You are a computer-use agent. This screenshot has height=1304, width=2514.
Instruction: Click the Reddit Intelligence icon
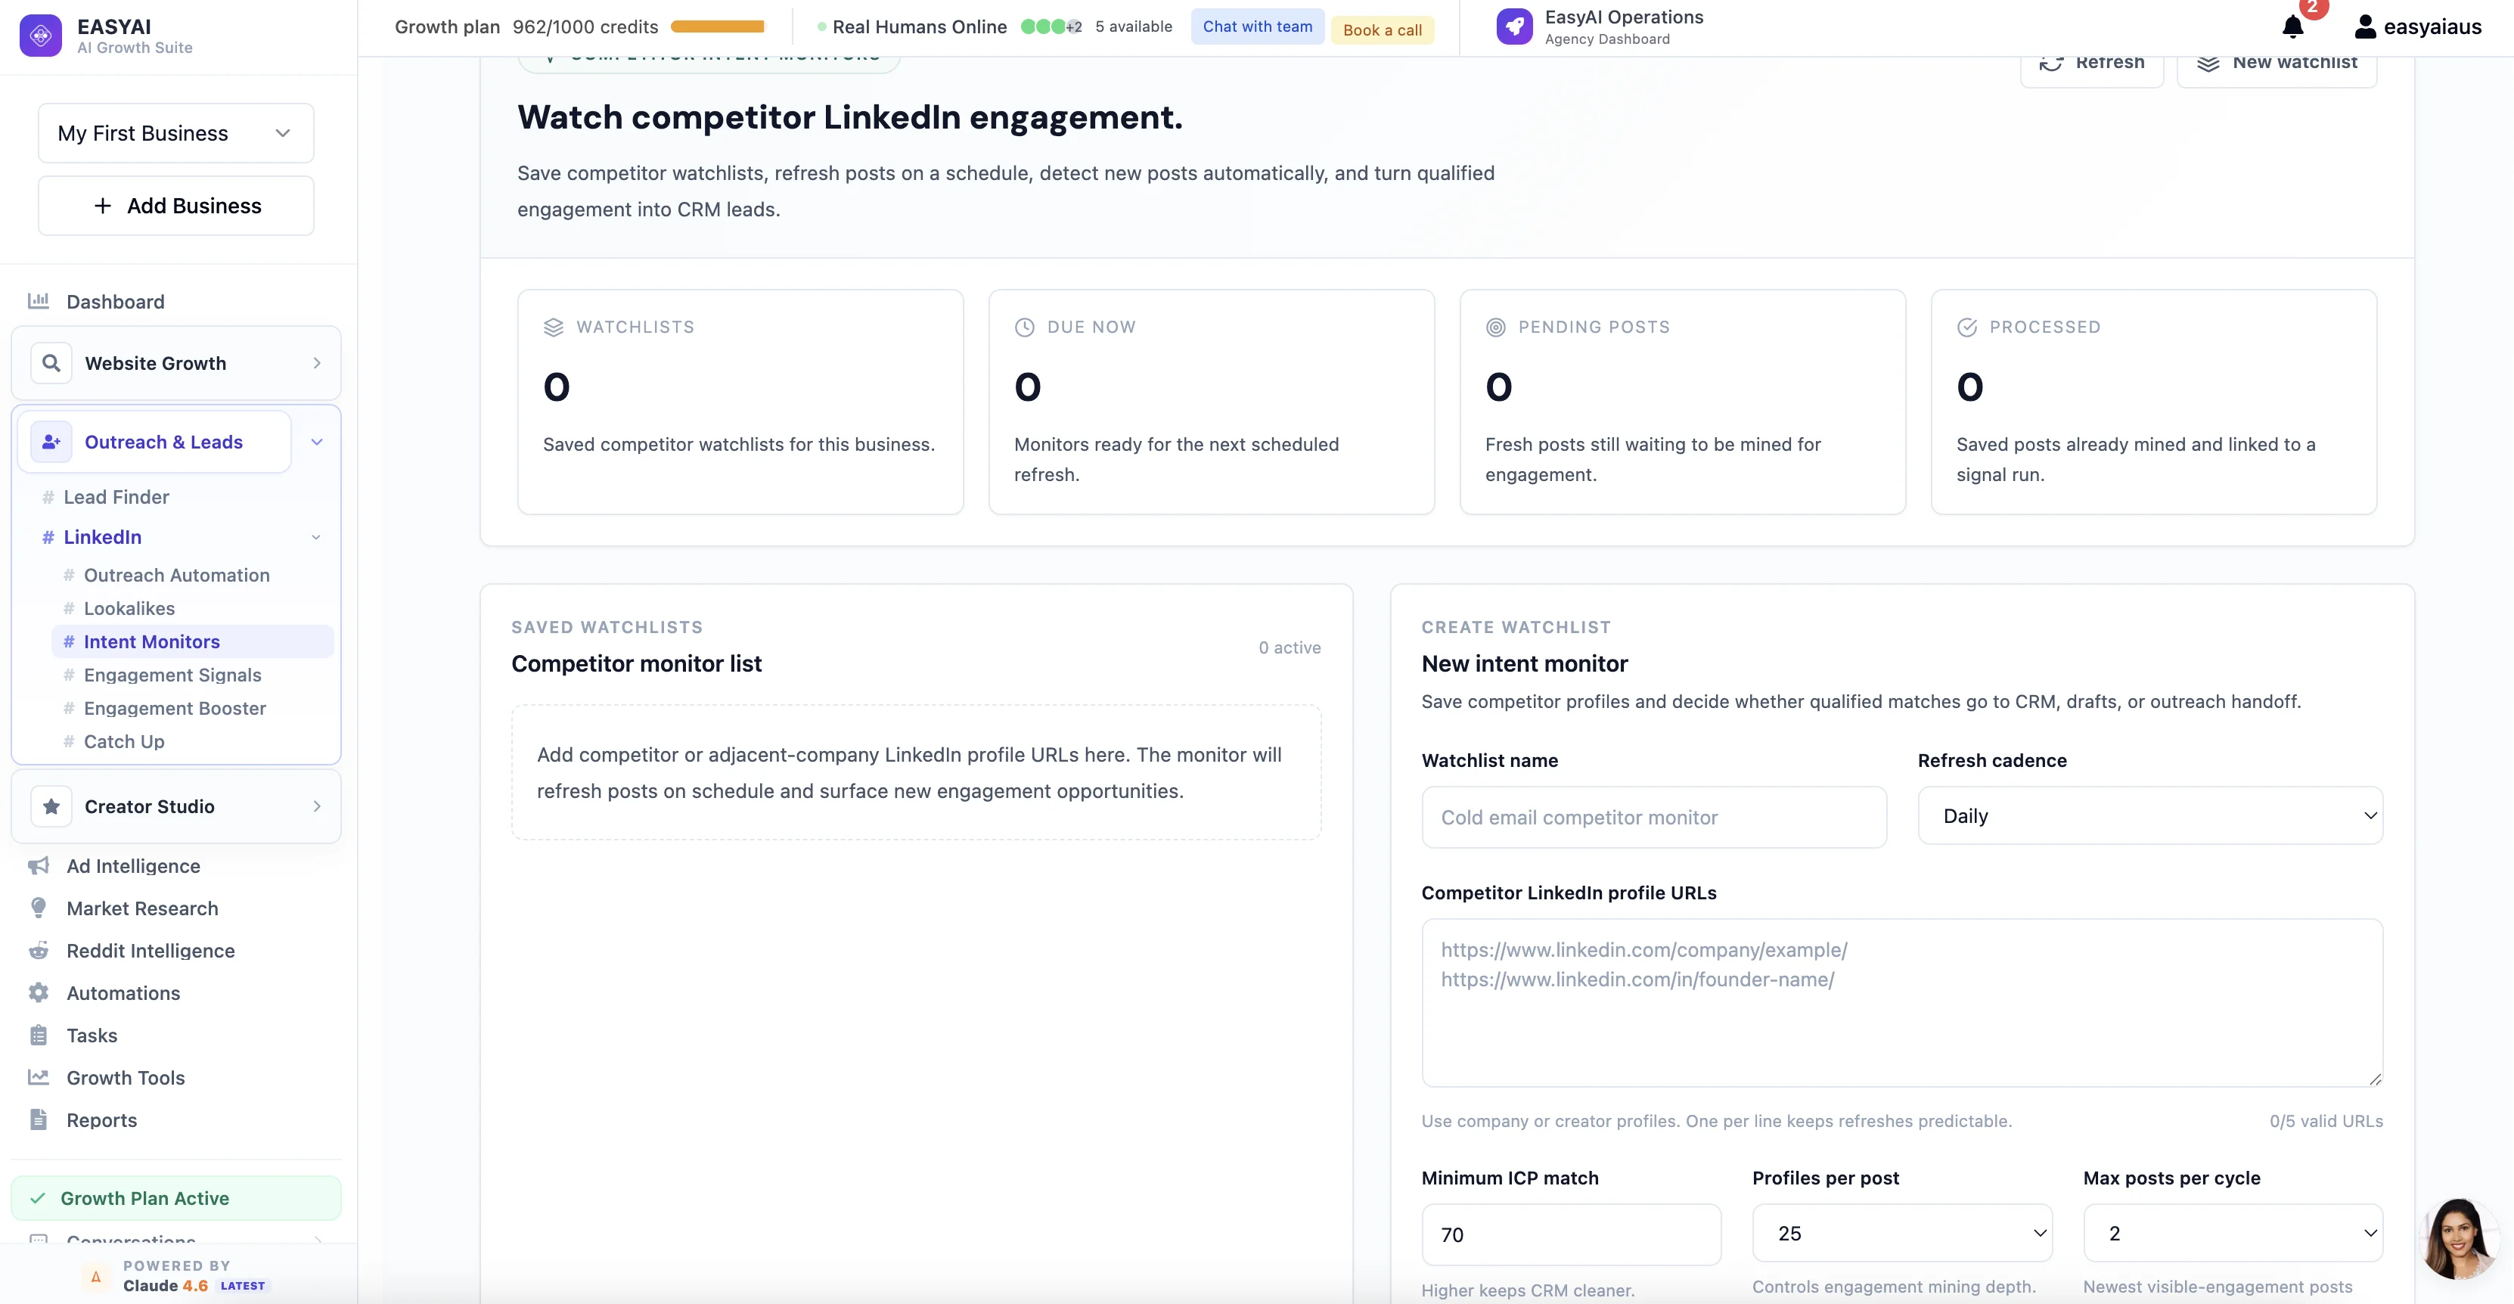[x=39, y=951]
